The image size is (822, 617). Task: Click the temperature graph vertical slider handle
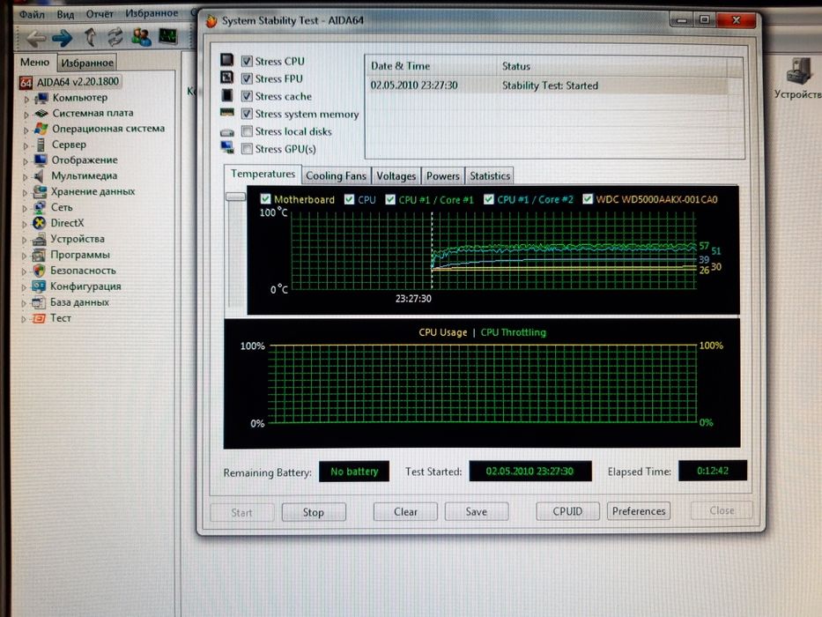coord(236,197)
